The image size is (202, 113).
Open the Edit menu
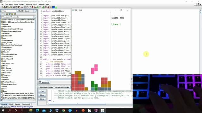coord(6,4)
